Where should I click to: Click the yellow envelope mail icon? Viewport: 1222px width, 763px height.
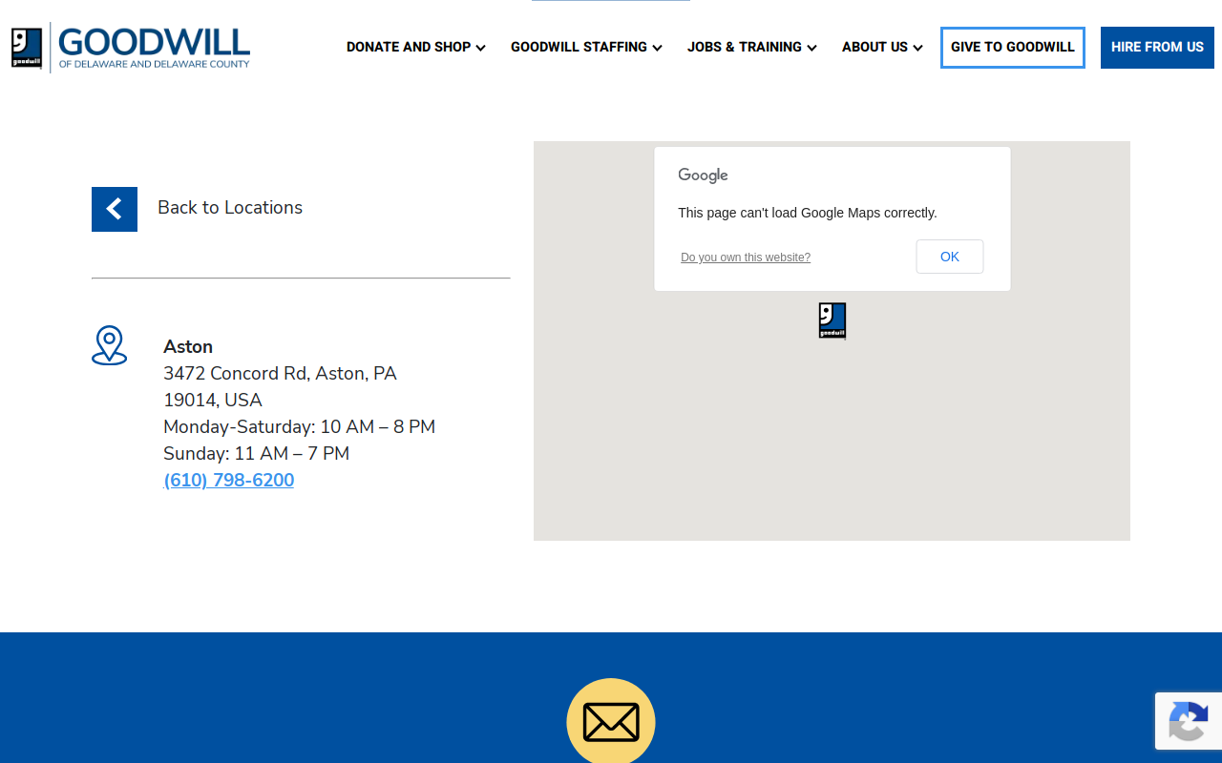click(611, 721)
